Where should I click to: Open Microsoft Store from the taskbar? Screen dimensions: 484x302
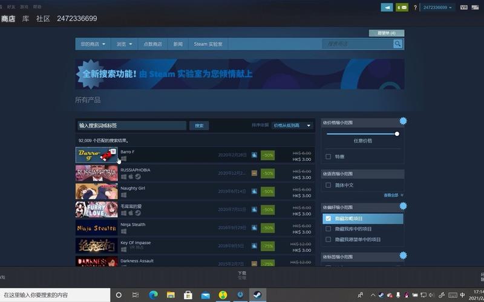[x=188, y=295]
